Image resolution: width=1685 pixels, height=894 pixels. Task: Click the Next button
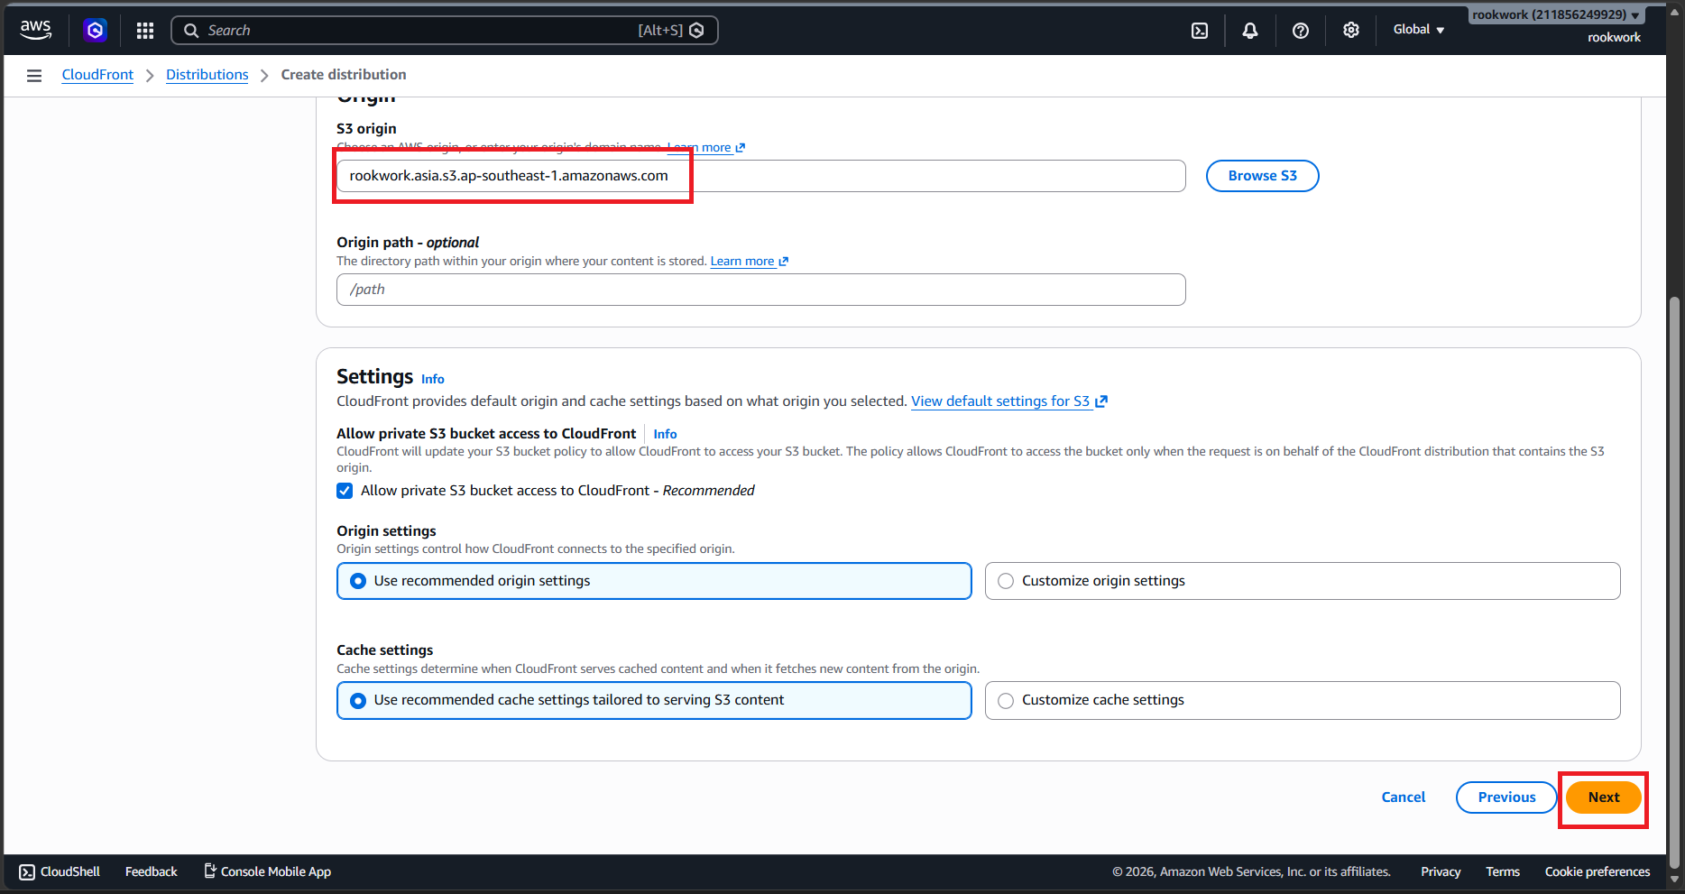(x=1604, y=797)
